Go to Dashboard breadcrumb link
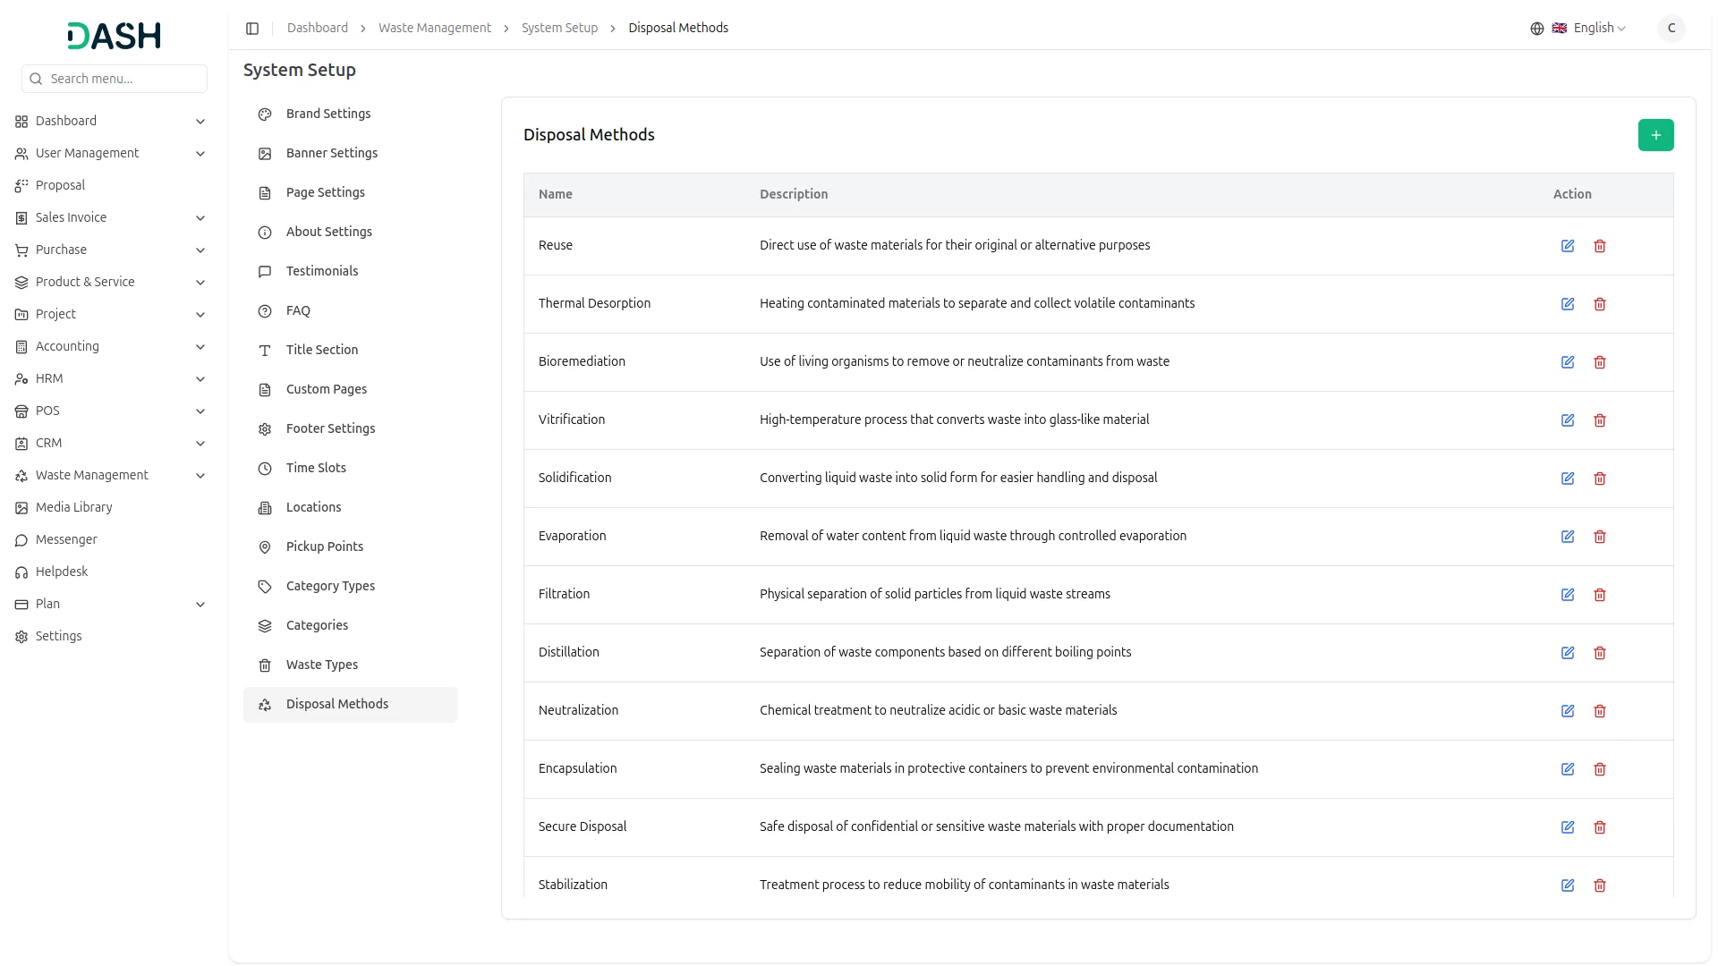The image size is (1718, 966). point(318,29)
